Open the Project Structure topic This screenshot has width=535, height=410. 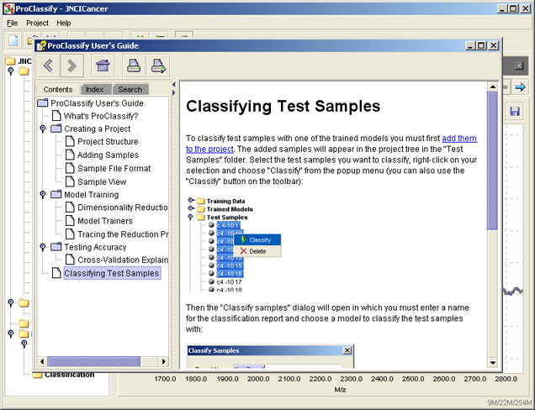click(108, 141)
